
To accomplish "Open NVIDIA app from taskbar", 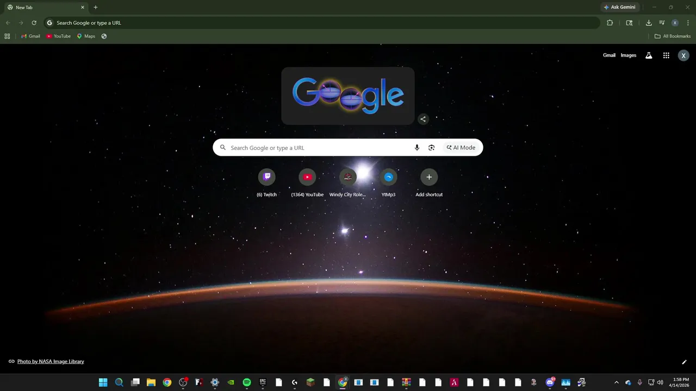I will [231, 382].
